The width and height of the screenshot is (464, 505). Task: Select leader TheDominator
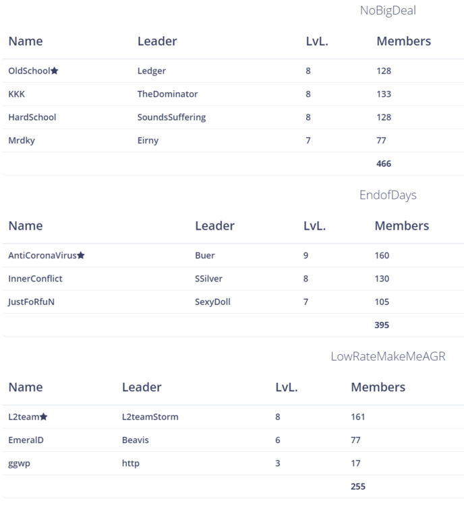point(167,94)
